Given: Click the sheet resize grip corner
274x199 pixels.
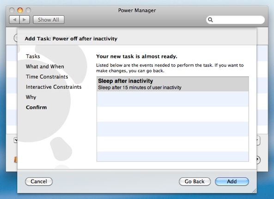Looking at the screenshot, I should click(x=254, y=191).
